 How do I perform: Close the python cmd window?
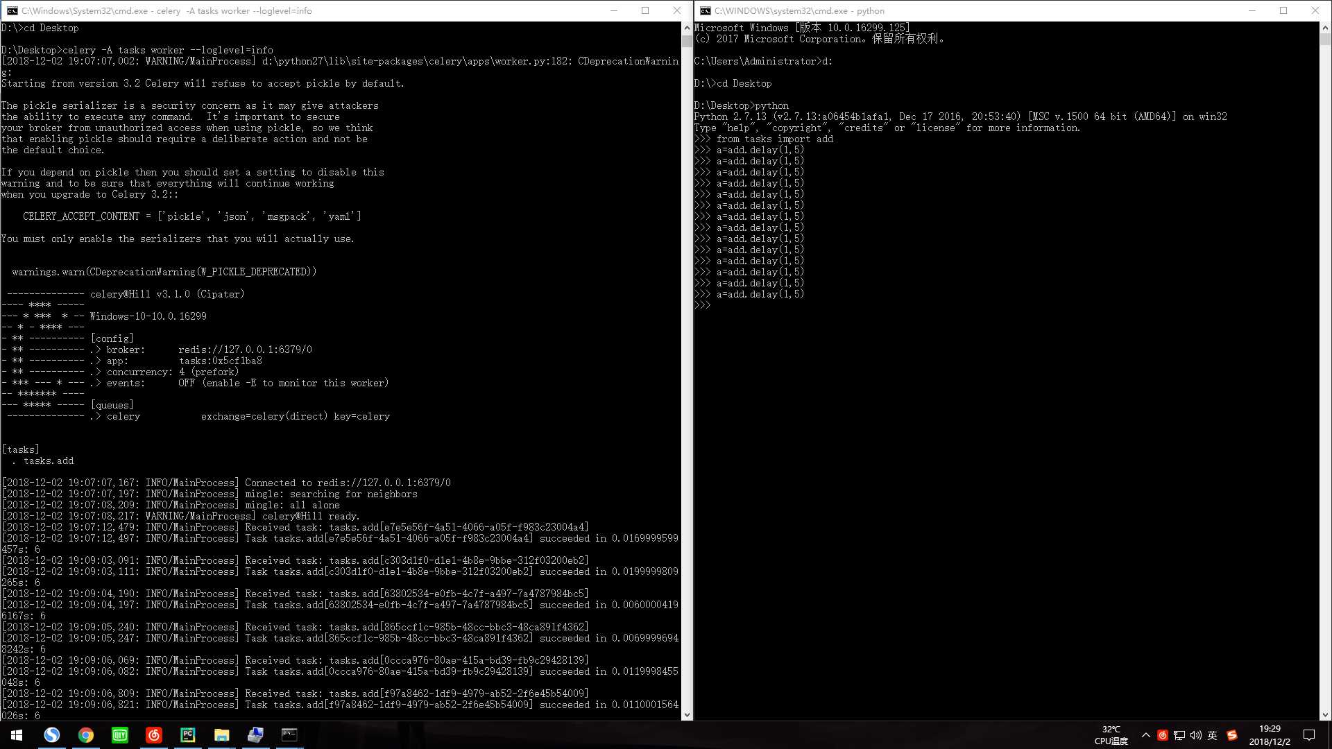1315,10
